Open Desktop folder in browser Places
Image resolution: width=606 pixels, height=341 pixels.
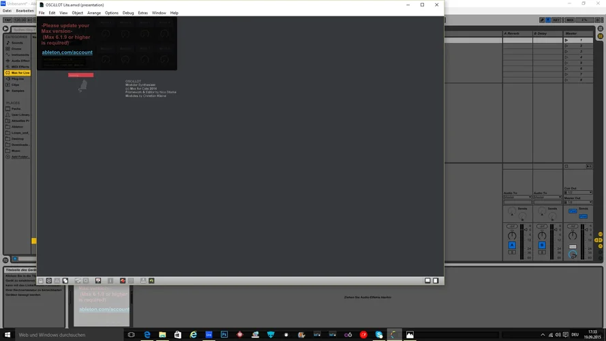pos(18,139)
